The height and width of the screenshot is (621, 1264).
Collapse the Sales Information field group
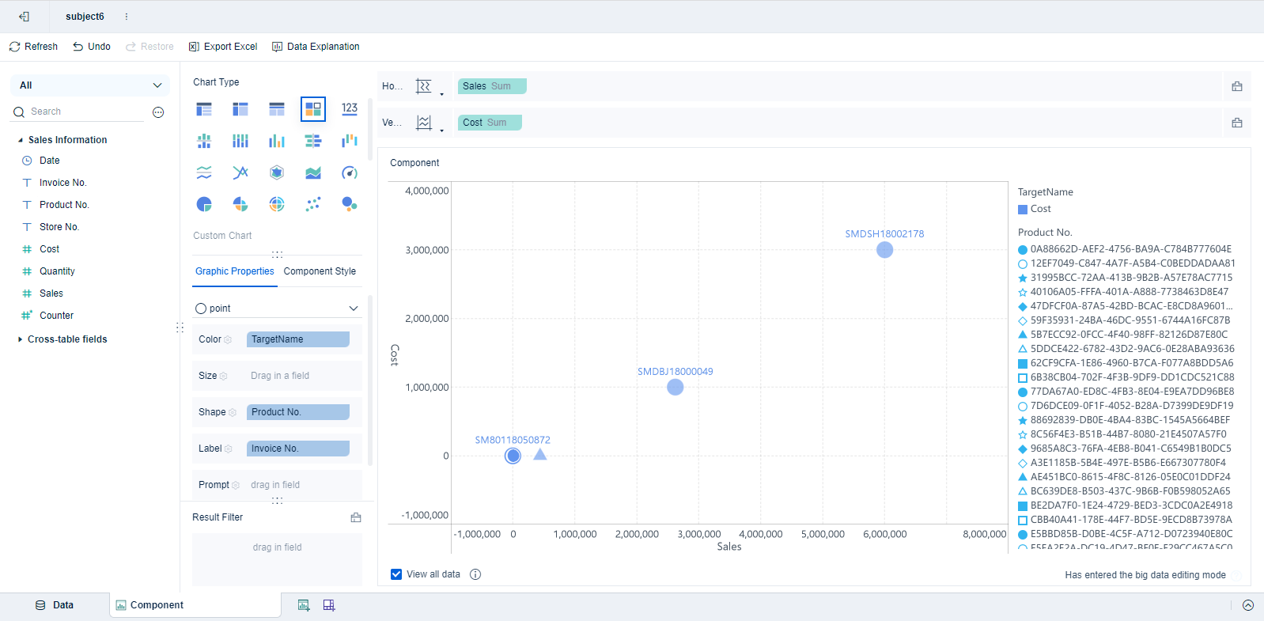pyautogui.click(x=21, y=140)
